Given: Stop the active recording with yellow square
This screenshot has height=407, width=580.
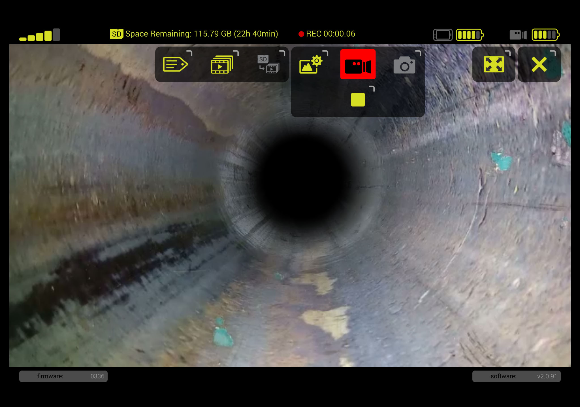Looking at the screenshot, I should click(x=358, y=99).
